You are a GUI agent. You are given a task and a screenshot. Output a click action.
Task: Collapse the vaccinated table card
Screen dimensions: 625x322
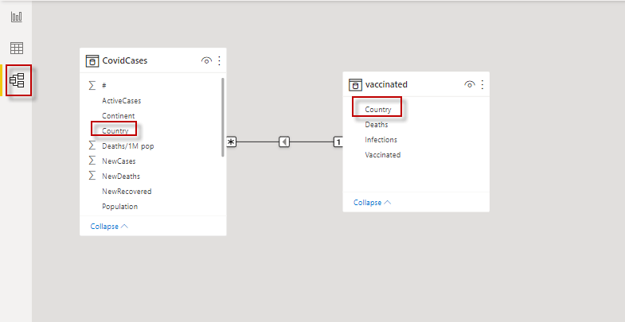pyautogui.click(x=372, y=202)
